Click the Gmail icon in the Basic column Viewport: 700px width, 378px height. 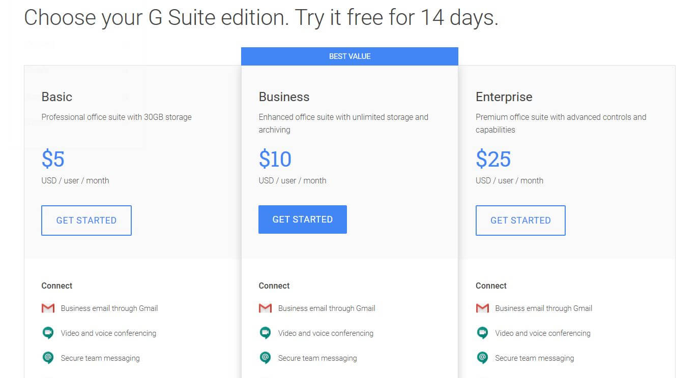click(x=48, y=308)
